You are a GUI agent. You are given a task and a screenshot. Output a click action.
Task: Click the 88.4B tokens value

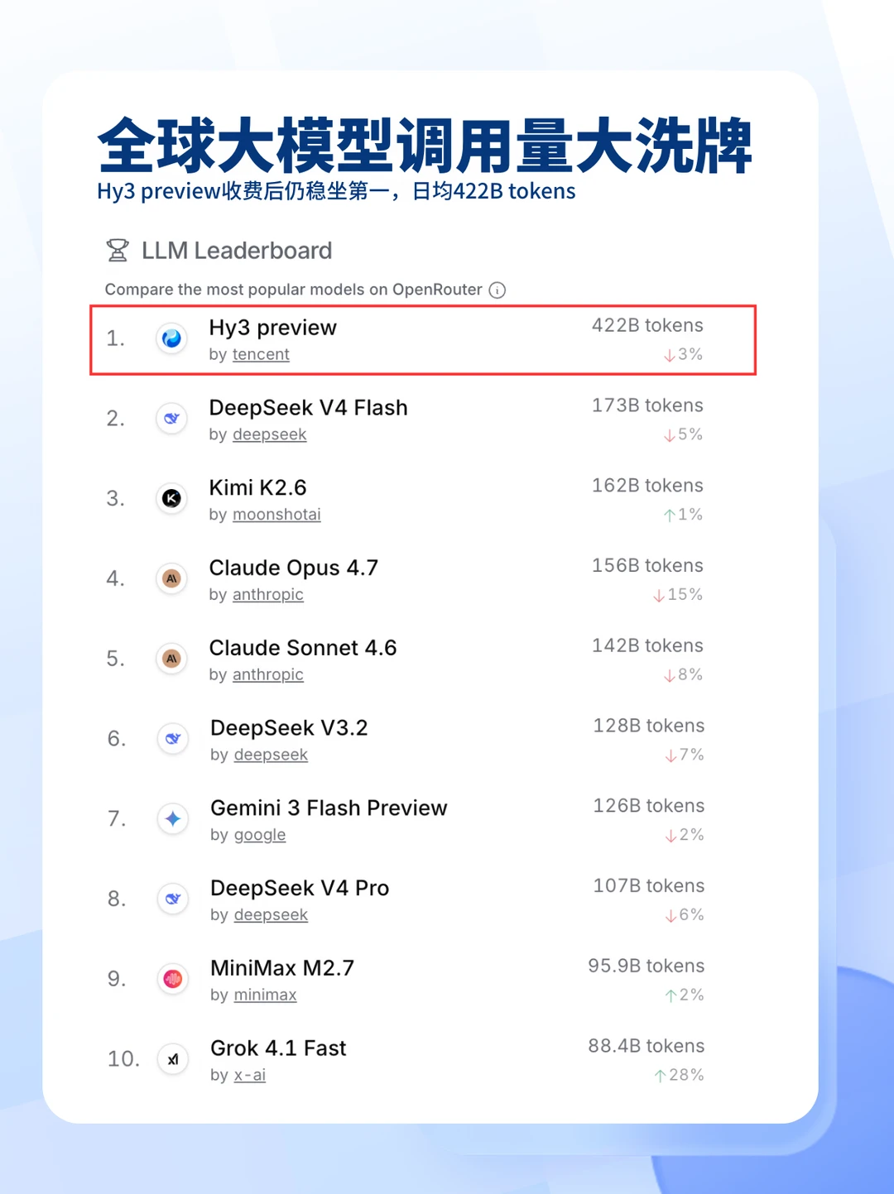pos(646,1046)
